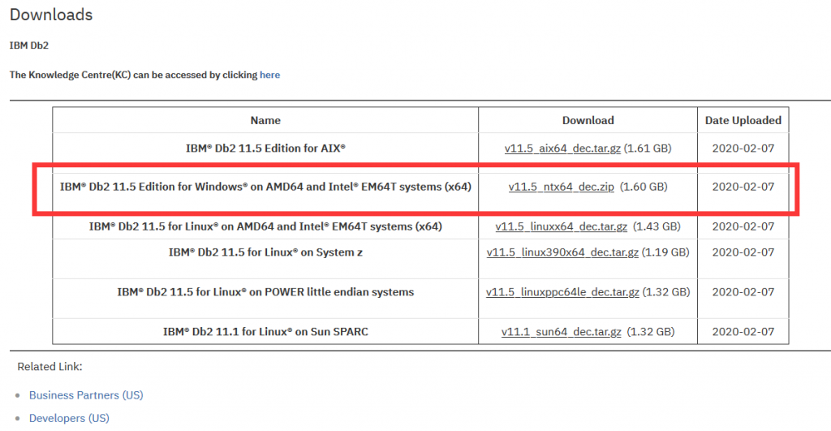
Task: Click the upload date in the Windows row
Action: (x=743, y=187)
